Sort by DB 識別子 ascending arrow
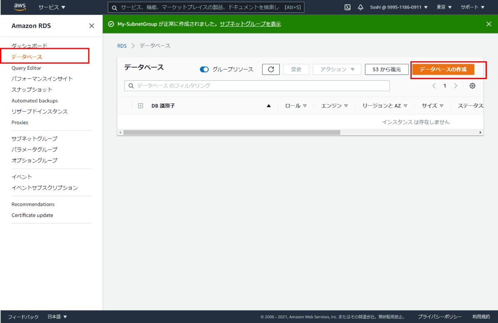Image resolution: width=498 pixels, height=323 pixels. coord(269,106)
